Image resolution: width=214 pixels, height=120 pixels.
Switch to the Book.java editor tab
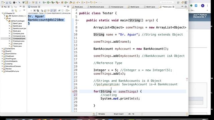(78, 7)
